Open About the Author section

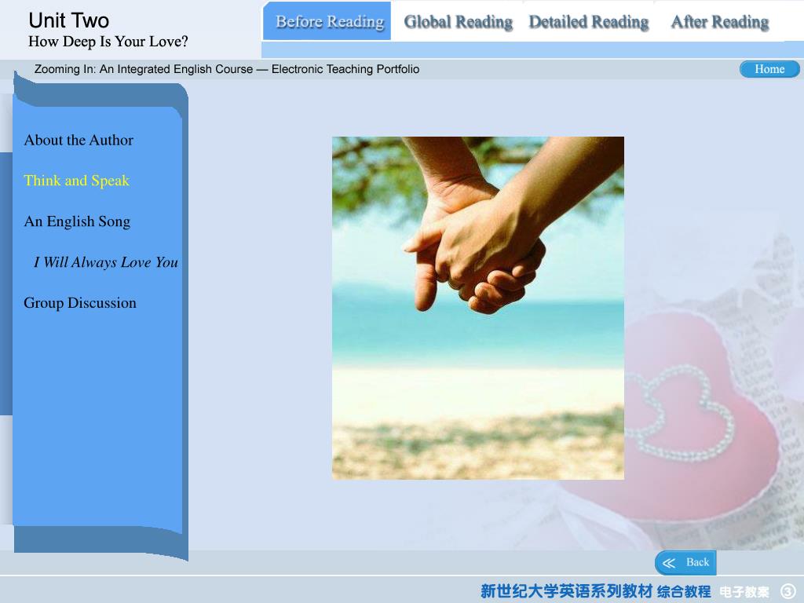[79, 140]
